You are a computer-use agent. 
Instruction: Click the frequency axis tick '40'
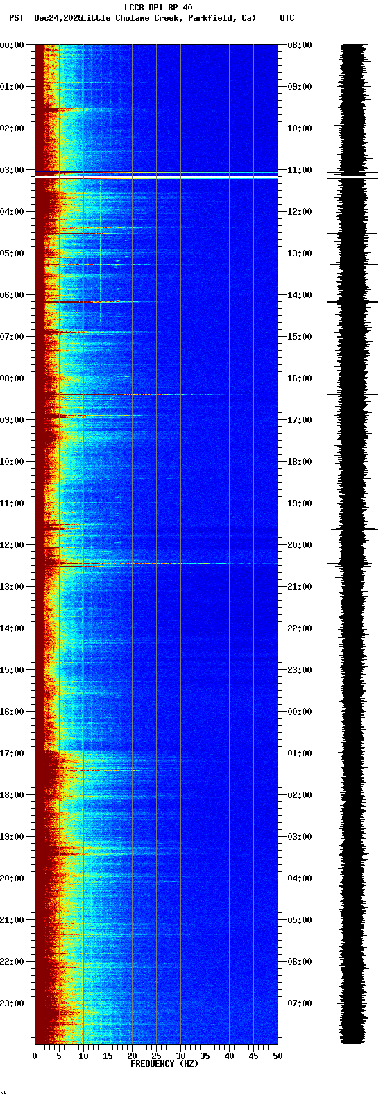(x=229, y=1056)
